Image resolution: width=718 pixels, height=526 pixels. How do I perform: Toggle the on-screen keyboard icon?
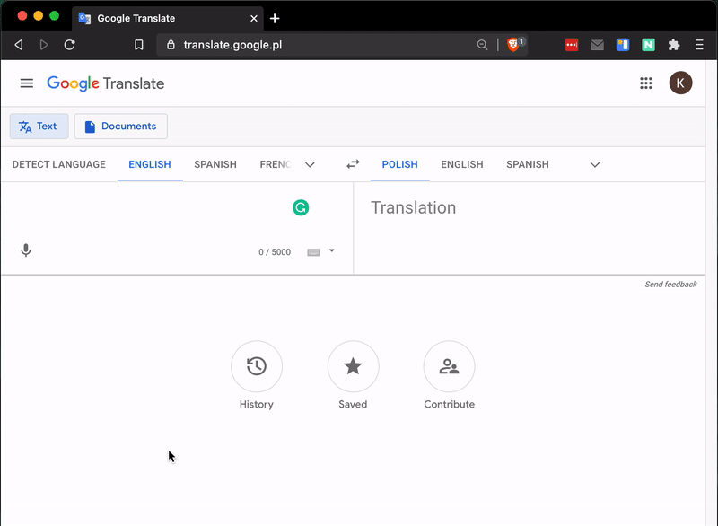(x=313, y=252)
